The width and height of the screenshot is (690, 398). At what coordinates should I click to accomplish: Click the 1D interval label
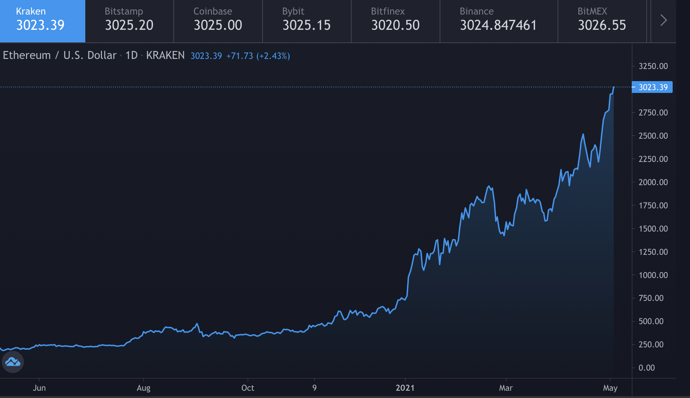coord(131,55)
